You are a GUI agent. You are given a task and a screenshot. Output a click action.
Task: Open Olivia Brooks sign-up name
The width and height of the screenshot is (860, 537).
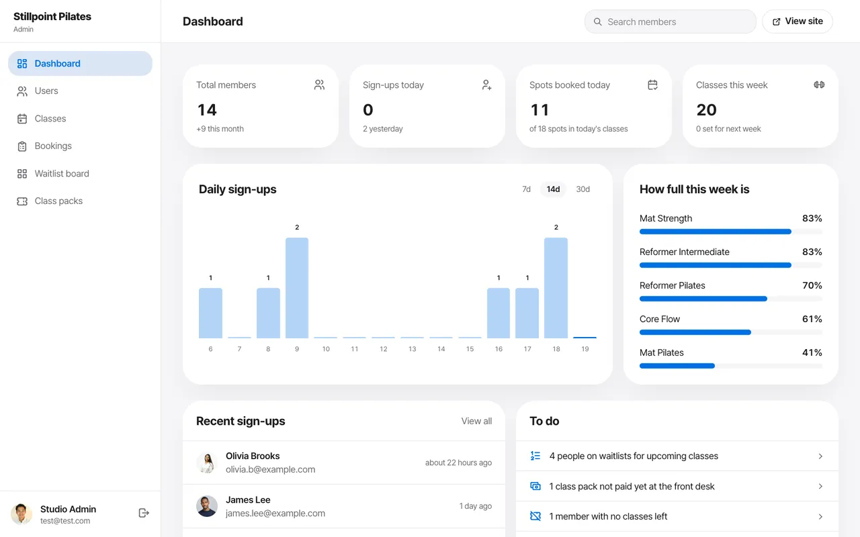pos(253,456)
